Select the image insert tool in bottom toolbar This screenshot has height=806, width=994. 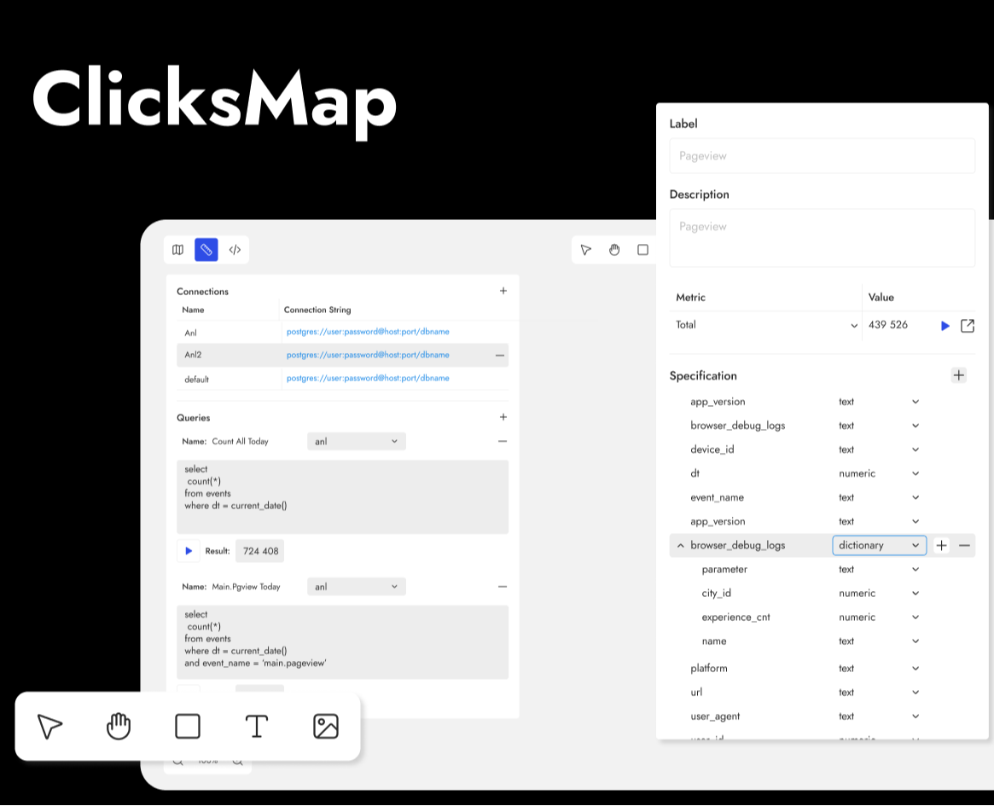(x=326, y=727)
